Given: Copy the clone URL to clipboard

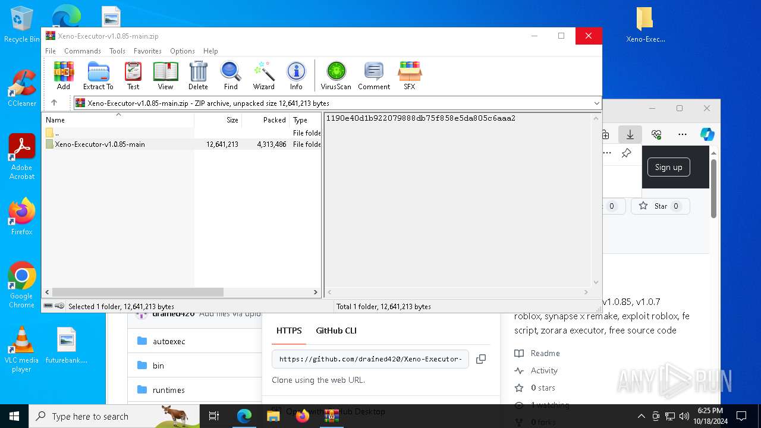Looking at the screenshot, I should [x=481, y=359].
